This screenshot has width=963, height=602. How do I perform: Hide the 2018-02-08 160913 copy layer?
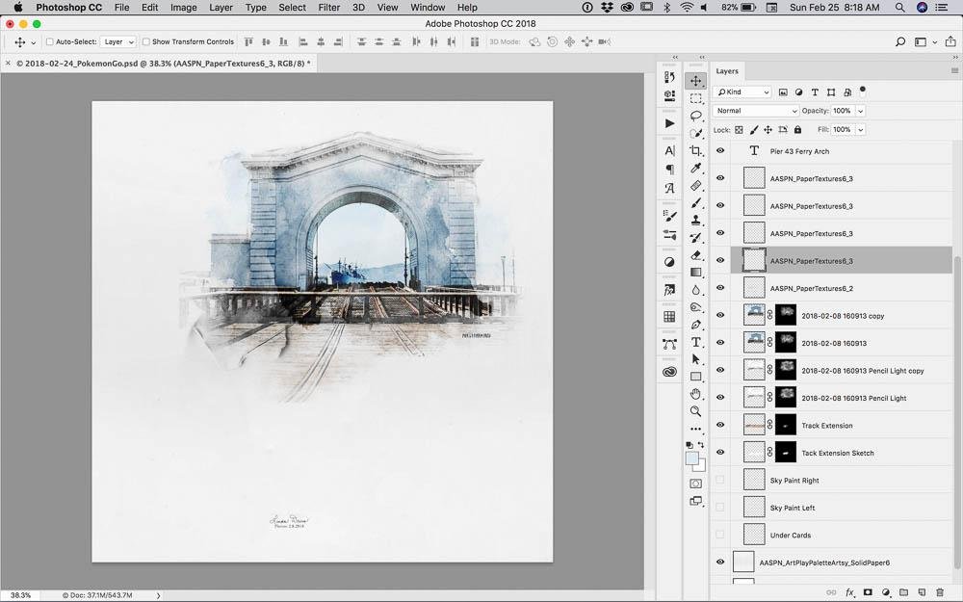tap(720, 315)
